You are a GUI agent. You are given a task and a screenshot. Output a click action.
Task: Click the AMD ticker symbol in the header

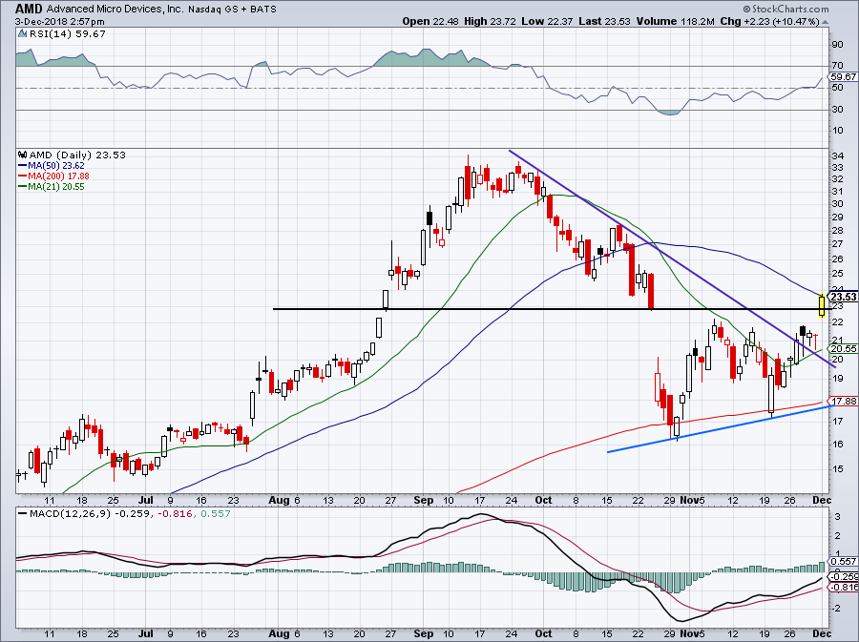29,9
